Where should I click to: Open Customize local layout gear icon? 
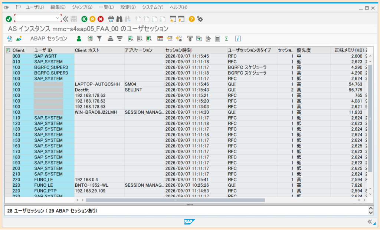[x=200, y=19]
